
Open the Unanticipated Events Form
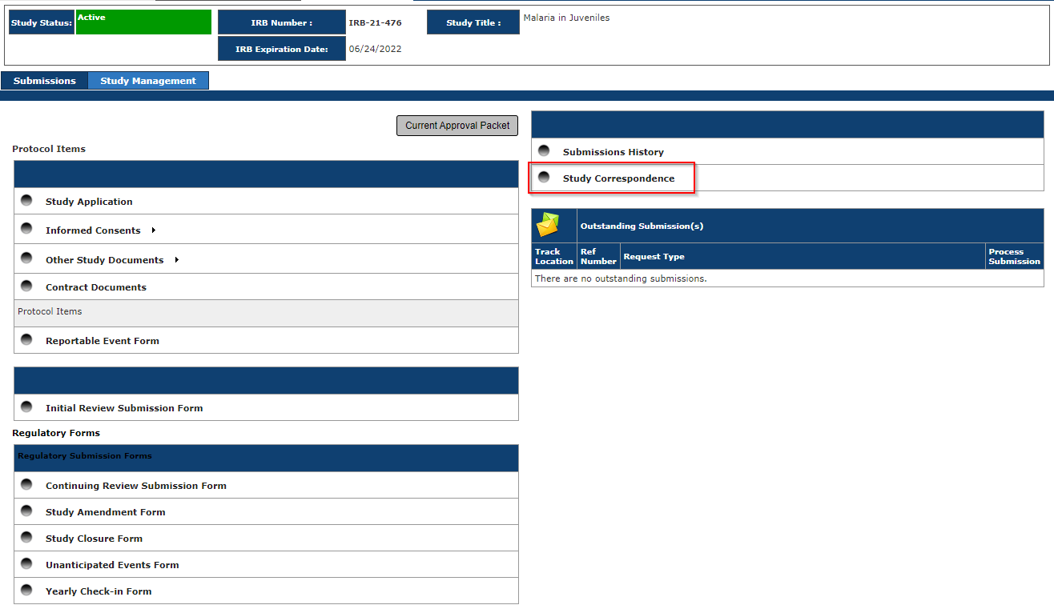coord(112,565)
